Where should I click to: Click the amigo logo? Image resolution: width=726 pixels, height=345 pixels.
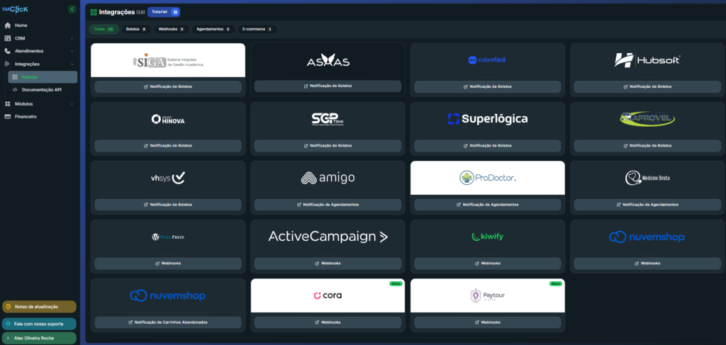[x=328, y=178]
